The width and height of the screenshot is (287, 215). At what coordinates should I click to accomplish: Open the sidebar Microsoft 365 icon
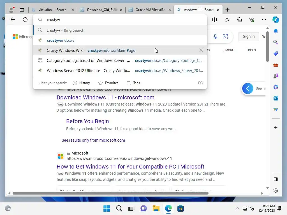(276, 87)
